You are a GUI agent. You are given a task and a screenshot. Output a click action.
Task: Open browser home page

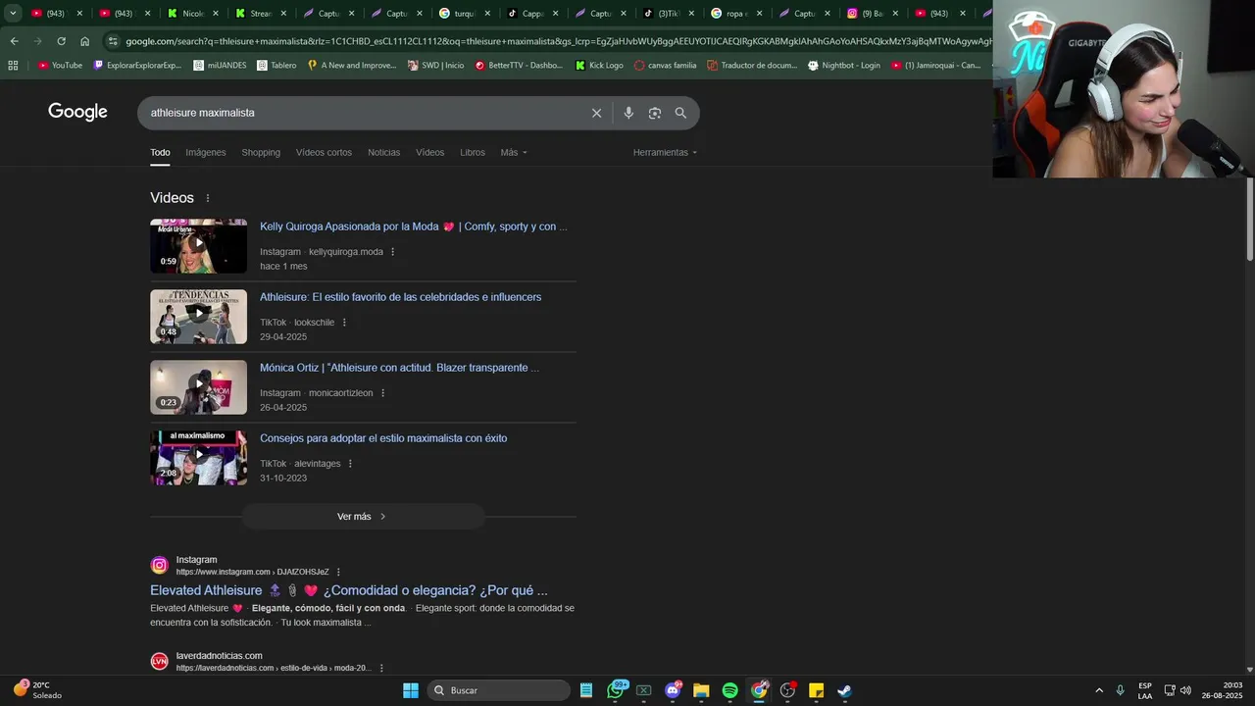84,41
